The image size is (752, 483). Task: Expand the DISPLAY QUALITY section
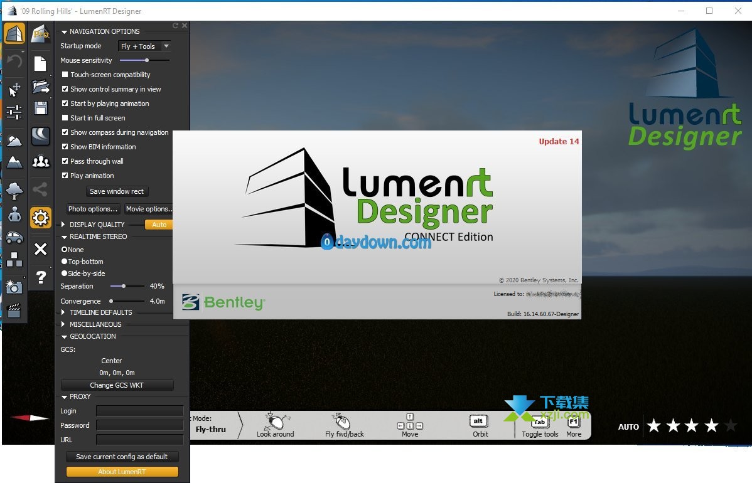click(63, 225)
